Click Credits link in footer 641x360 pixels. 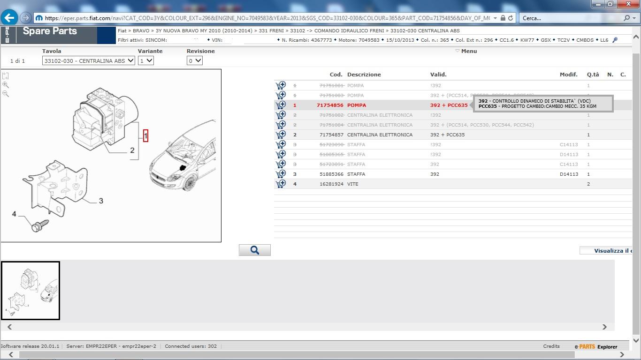click(551, 346)
